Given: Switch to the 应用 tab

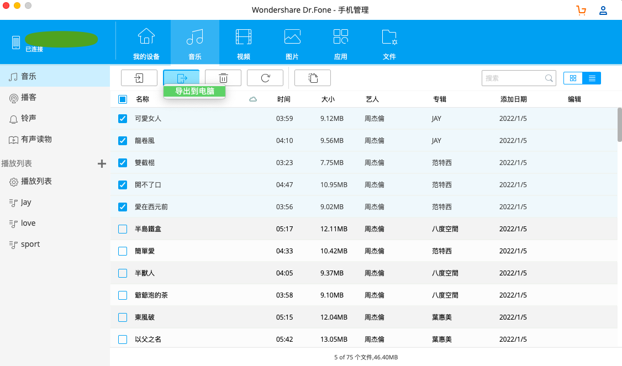Looking at the screenshot, I should [x=341, y=43].
